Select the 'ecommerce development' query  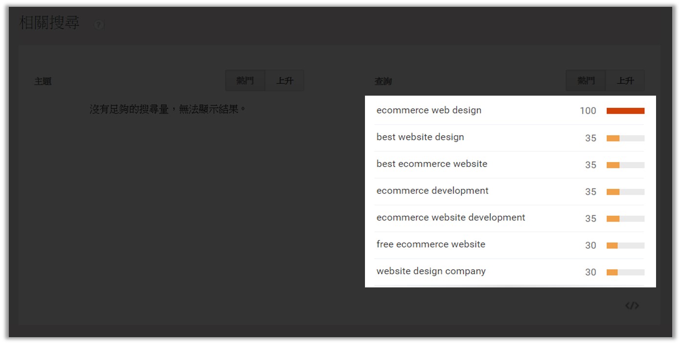[x=432, y=191]
